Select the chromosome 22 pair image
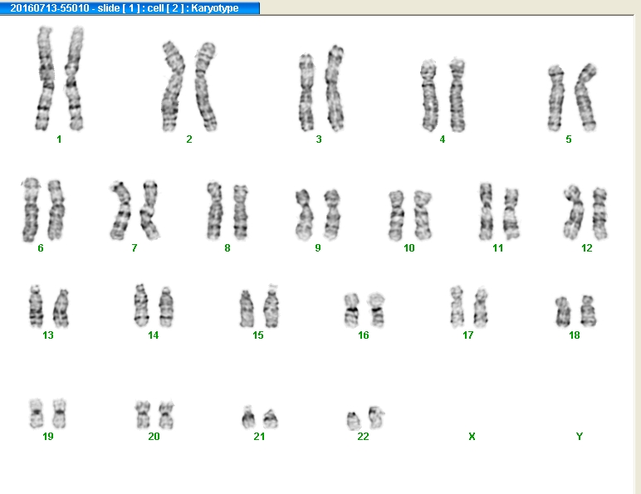Viewport: 641px width, 494px height. 365,418
